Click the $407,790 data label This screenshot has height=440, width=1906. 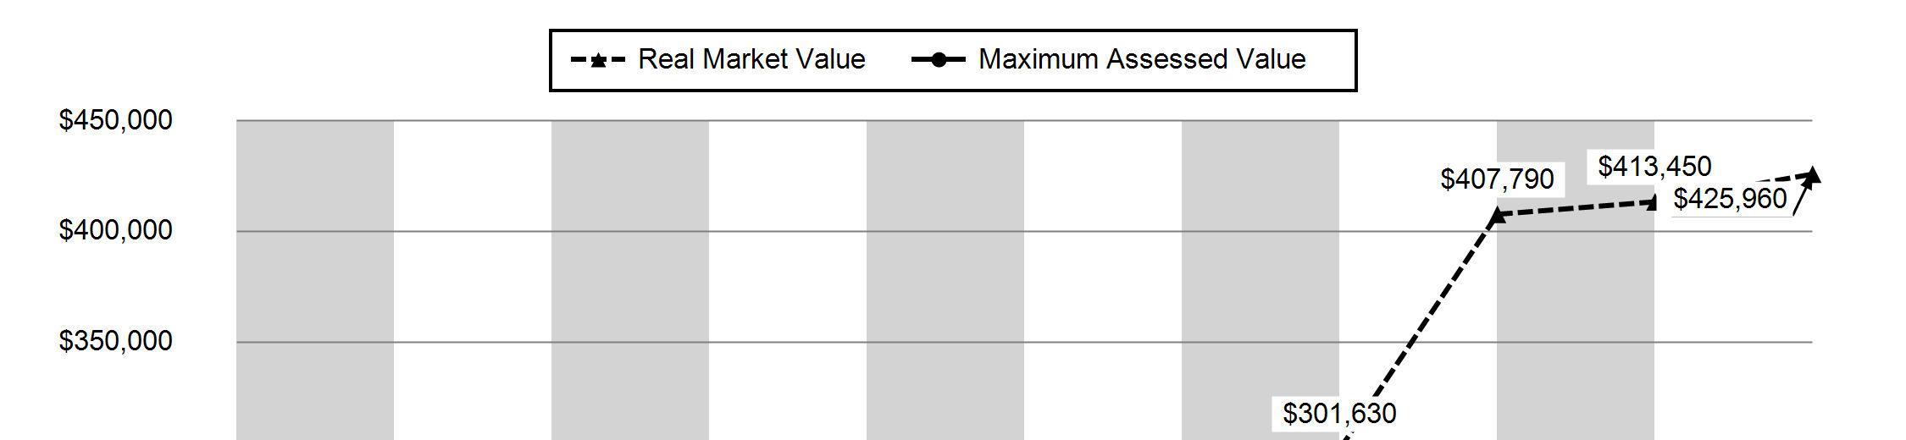point(1497,179)
